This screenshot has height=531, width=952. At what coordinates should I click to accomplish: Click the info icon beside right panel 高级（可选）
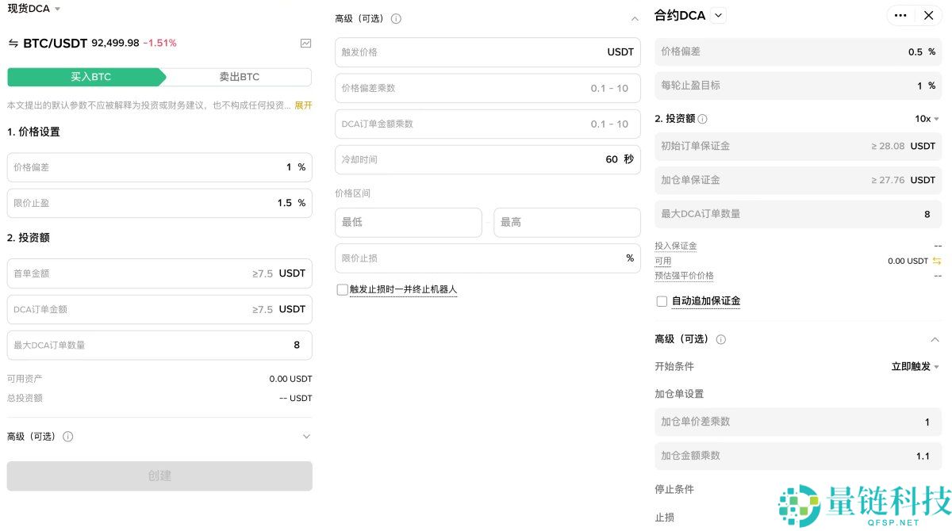point(721,338)
